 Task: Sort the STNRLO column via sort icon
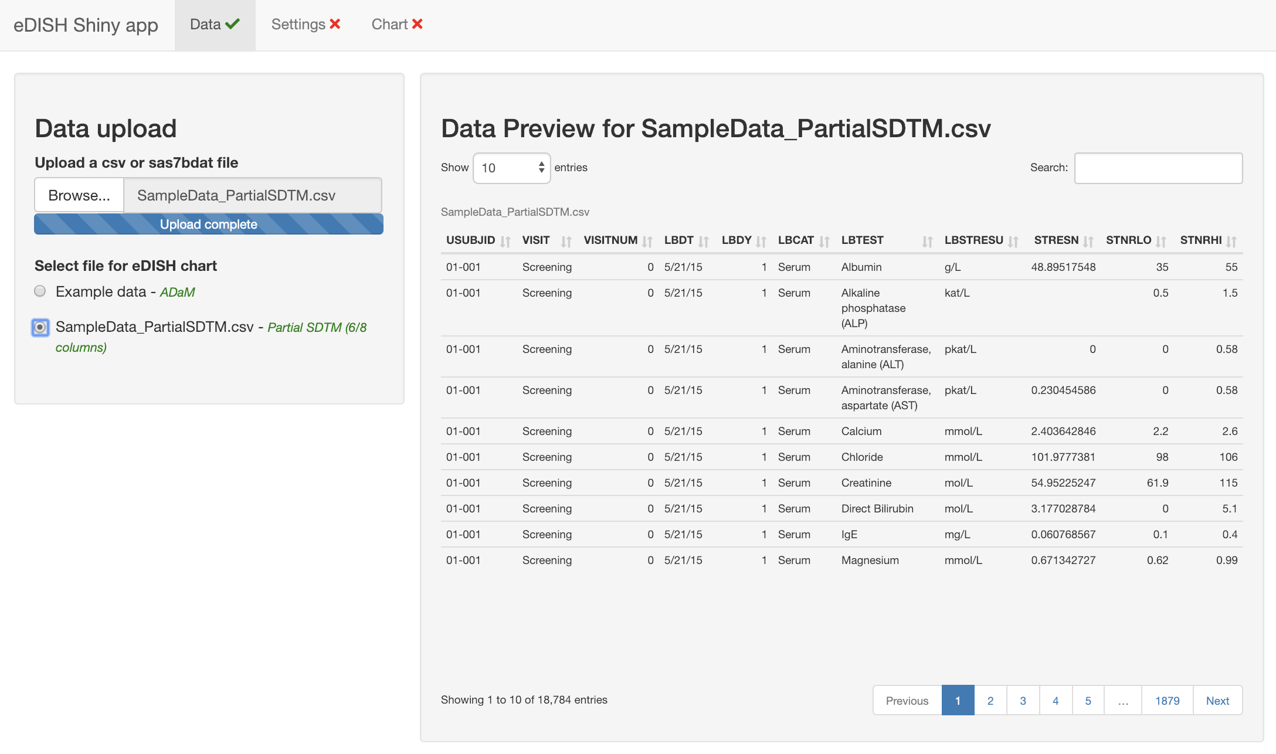1161,241
